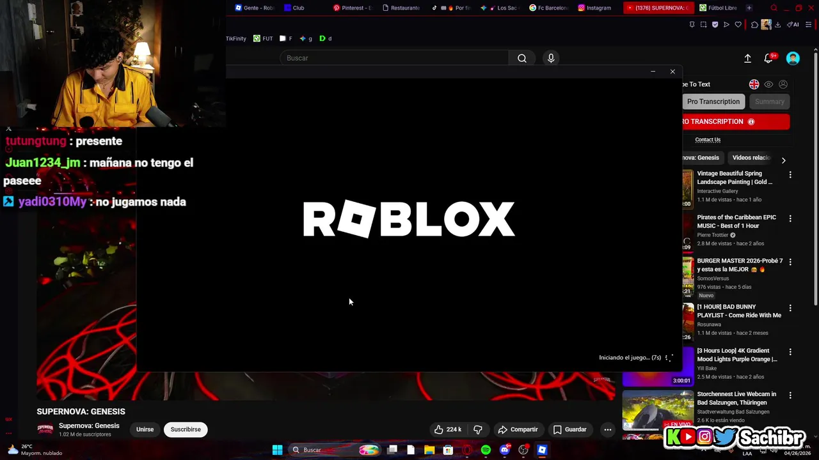This screenshot has width=819, height=460.
Task: Open Microsoft Store from the taskbar
Action: click(x=448, y=450)
